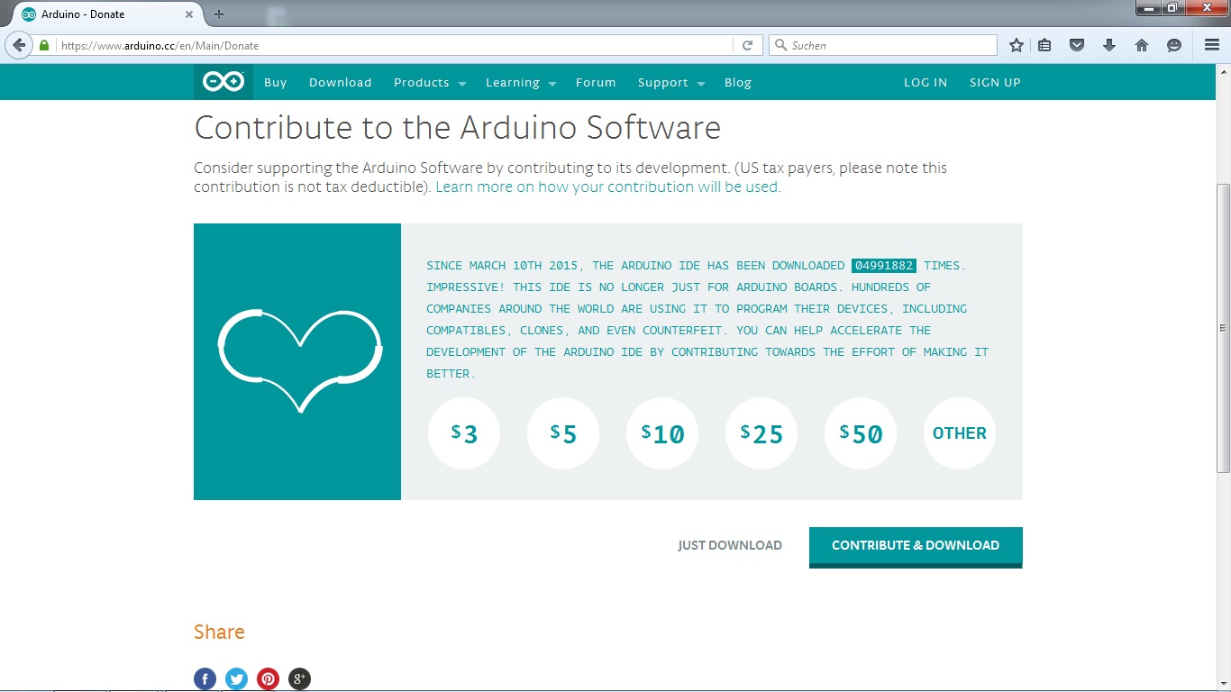The width and height of the screenshot is (1231, 692).
Task: Open the downloads arrow icon
Action: (1109, 45)
